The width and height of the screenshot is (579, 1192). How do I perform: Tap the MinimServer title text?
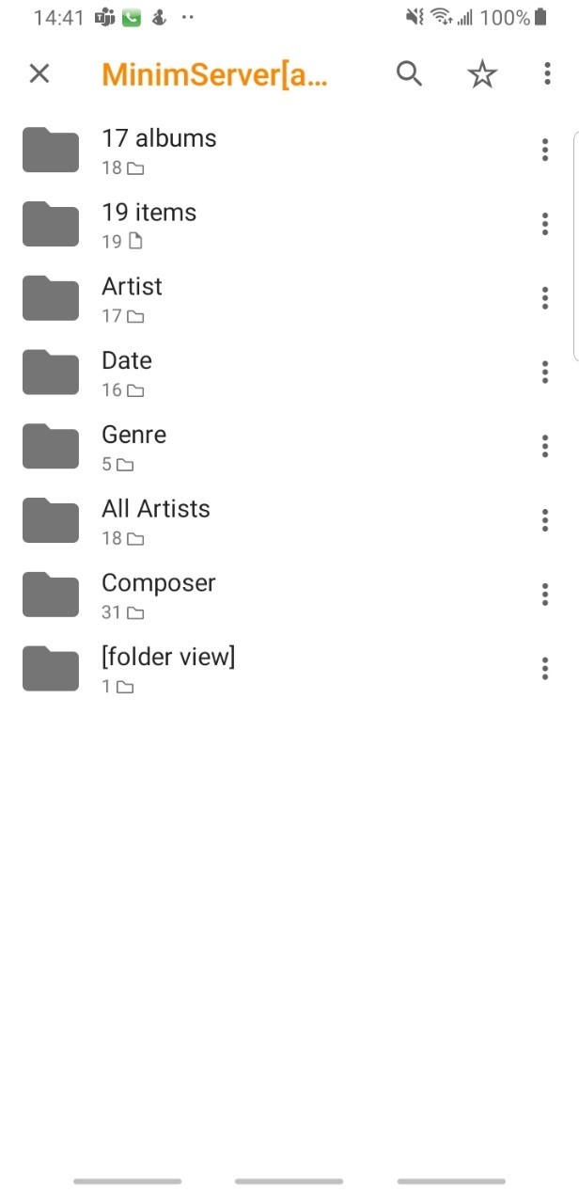coord(214,74)
